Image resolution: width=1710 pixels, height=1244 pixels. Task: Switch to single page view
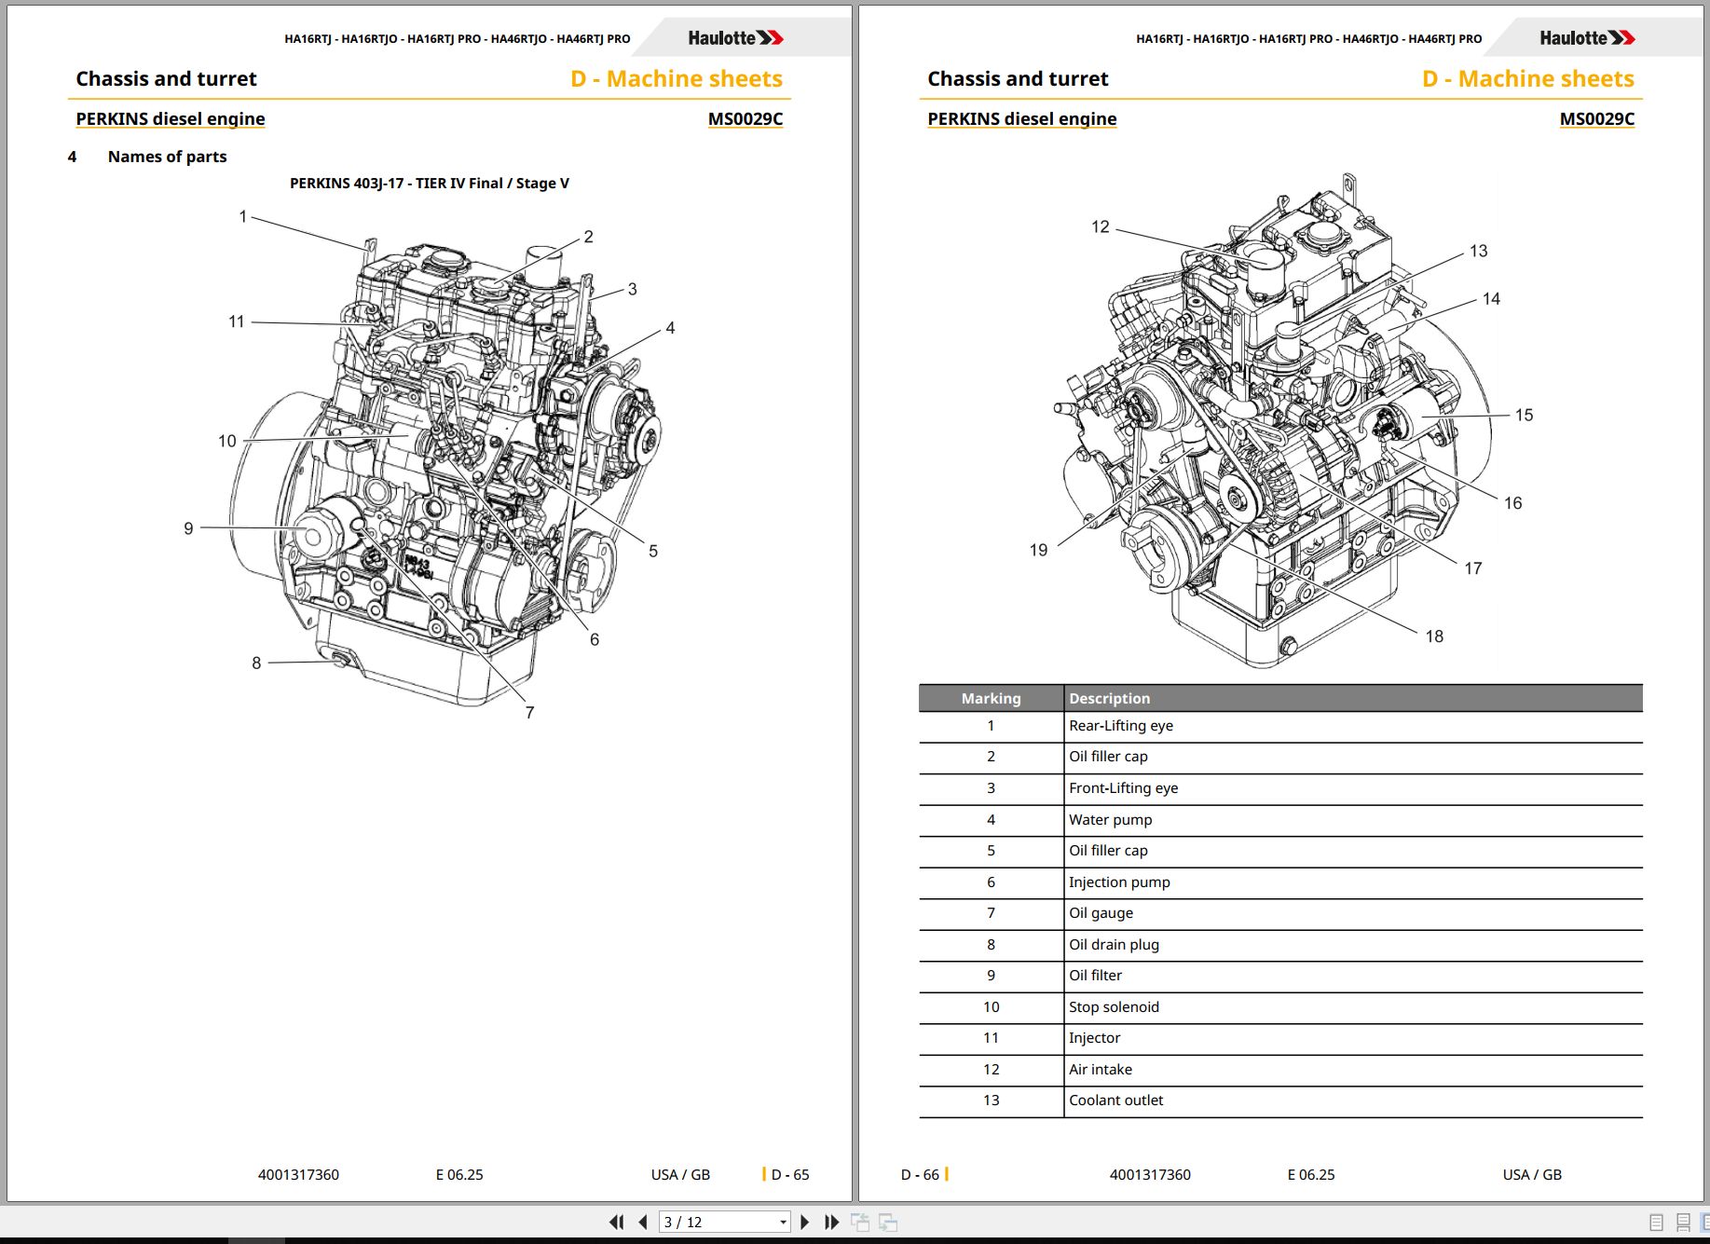[1656, 1223]
